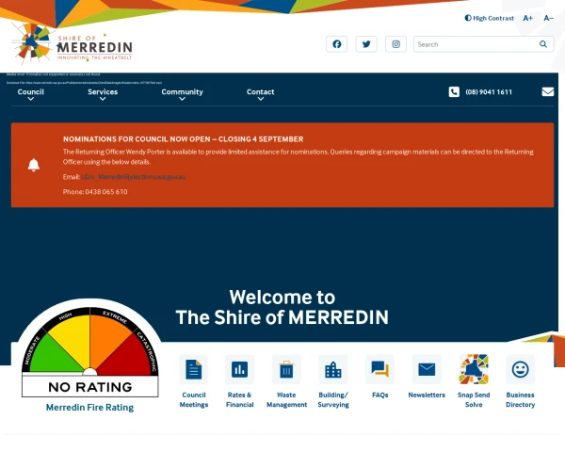Open the Returning Officer email address link
This screenshot has height=452, width=565.
click(x=134, y=177)
